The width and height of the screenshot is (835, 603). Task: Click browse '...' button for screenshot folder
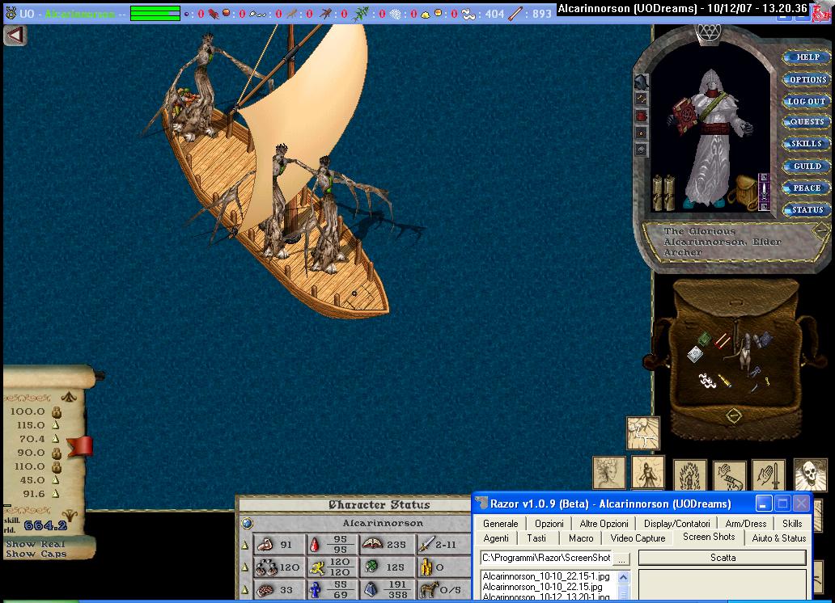pyautogui.click(x=621, y=559)
